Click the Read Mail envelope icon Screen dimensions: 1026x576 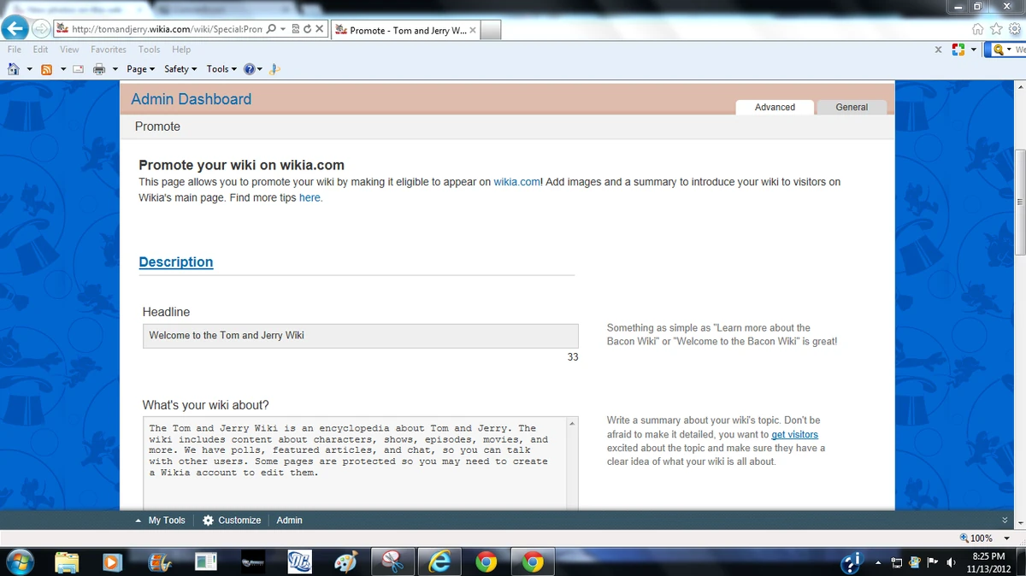pyautogui.click(x=78, y=69)
